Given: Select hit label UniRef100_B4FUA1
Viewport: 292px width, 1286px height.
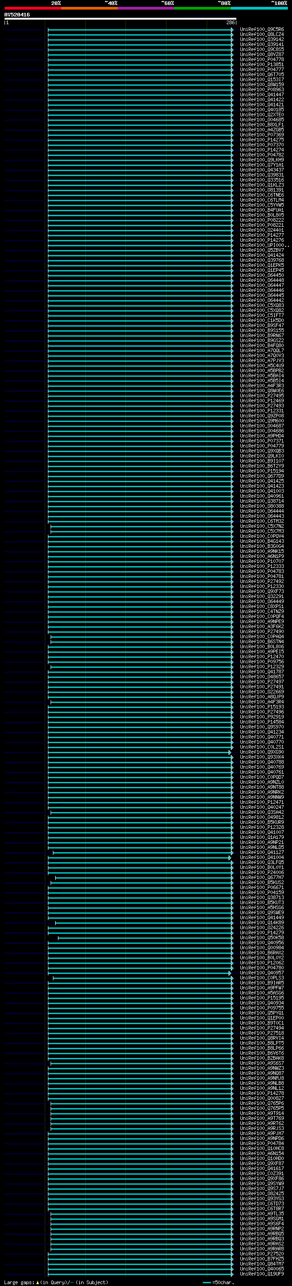Looking at the screenshot, I should point(261,210).
